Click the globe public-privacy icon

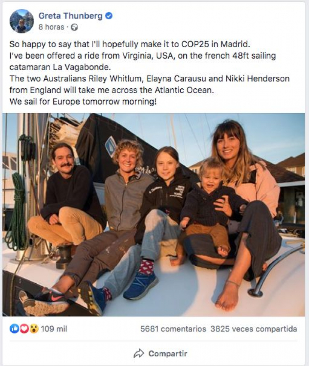[74, 27]
